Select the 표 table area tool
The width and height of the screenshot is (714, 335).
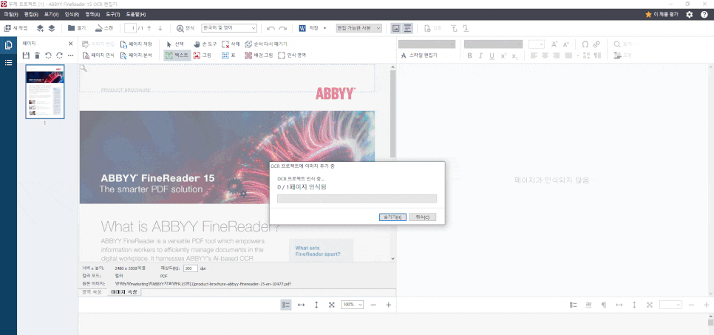(x=228, y=55)
